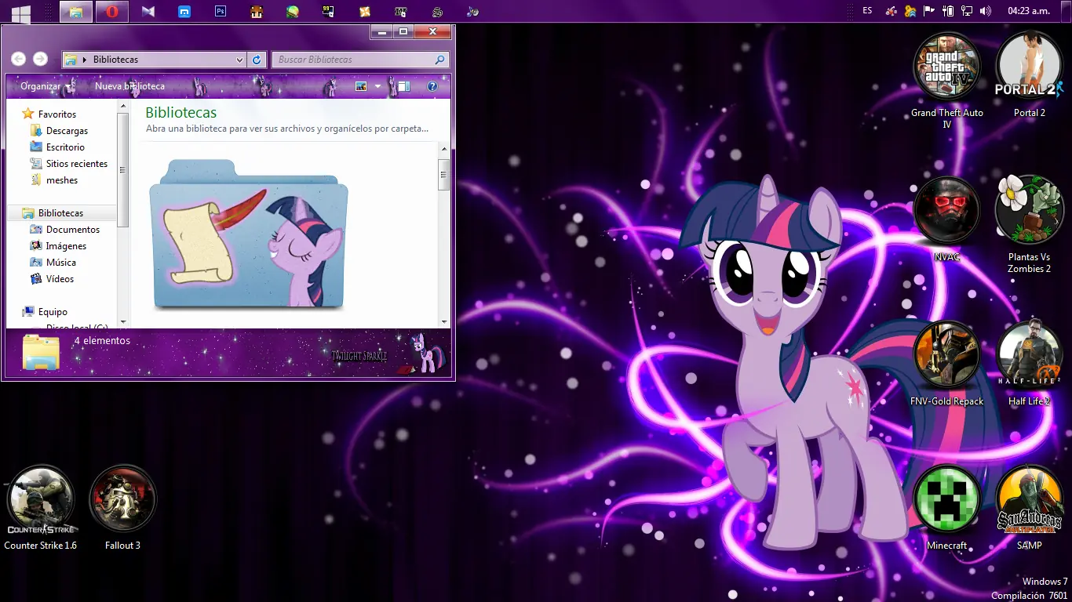Open the taskbar icon showing number 99
This screenshot has height=602, width=1072.
329,12
